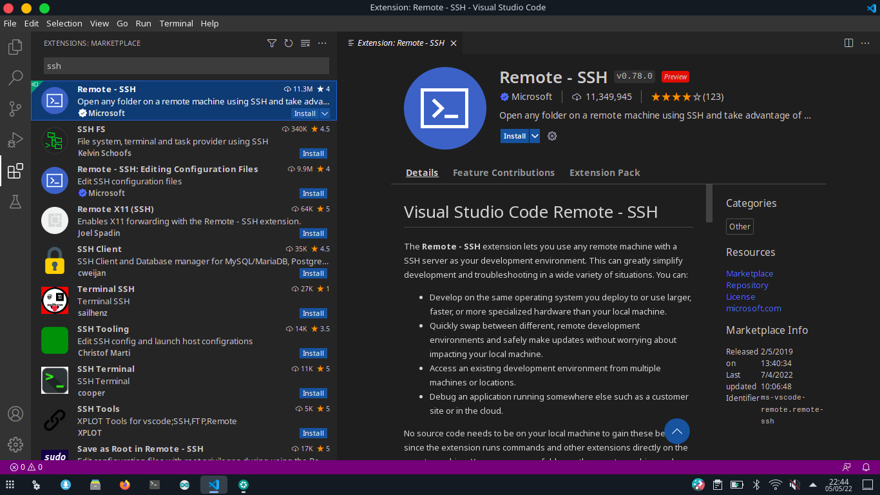Viewport: 880px width, 495px height.
Task: Click the feedback icon in status bar
Action: tap(847, 467)
